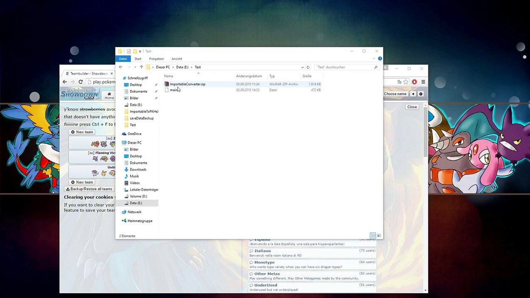Select Netzwerk in navigation pane
Viewport: 530px width, 298px height.
tap(134, 212)
